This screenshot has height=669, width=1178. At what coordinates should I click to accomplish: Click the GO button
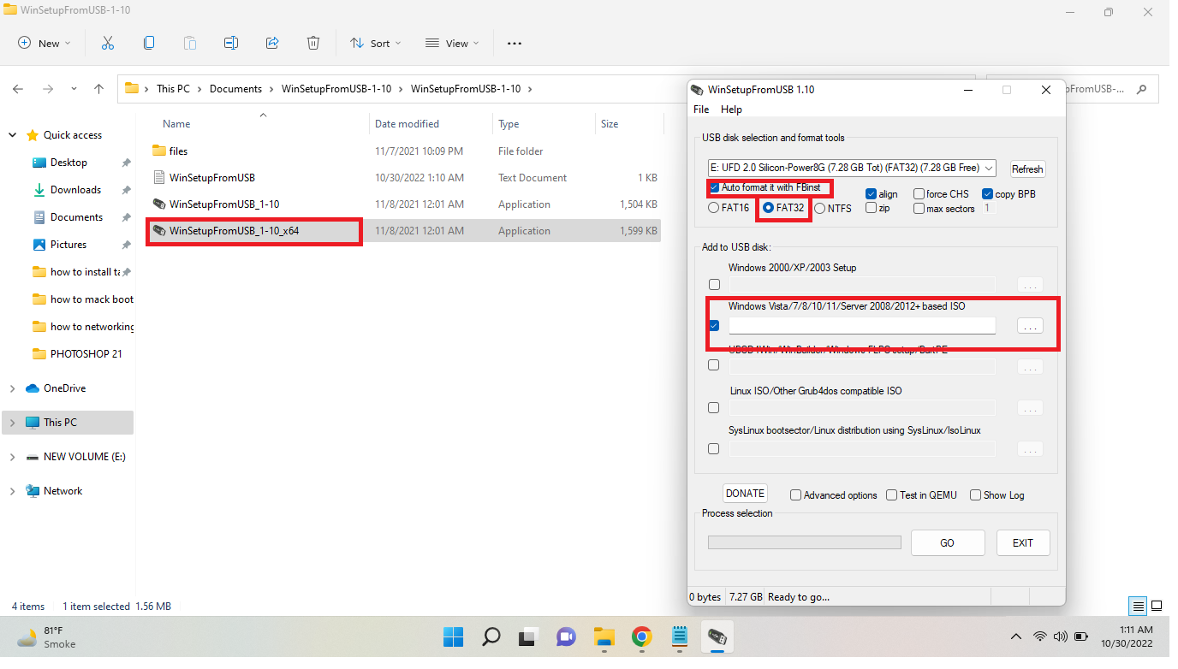pos(947,543)
